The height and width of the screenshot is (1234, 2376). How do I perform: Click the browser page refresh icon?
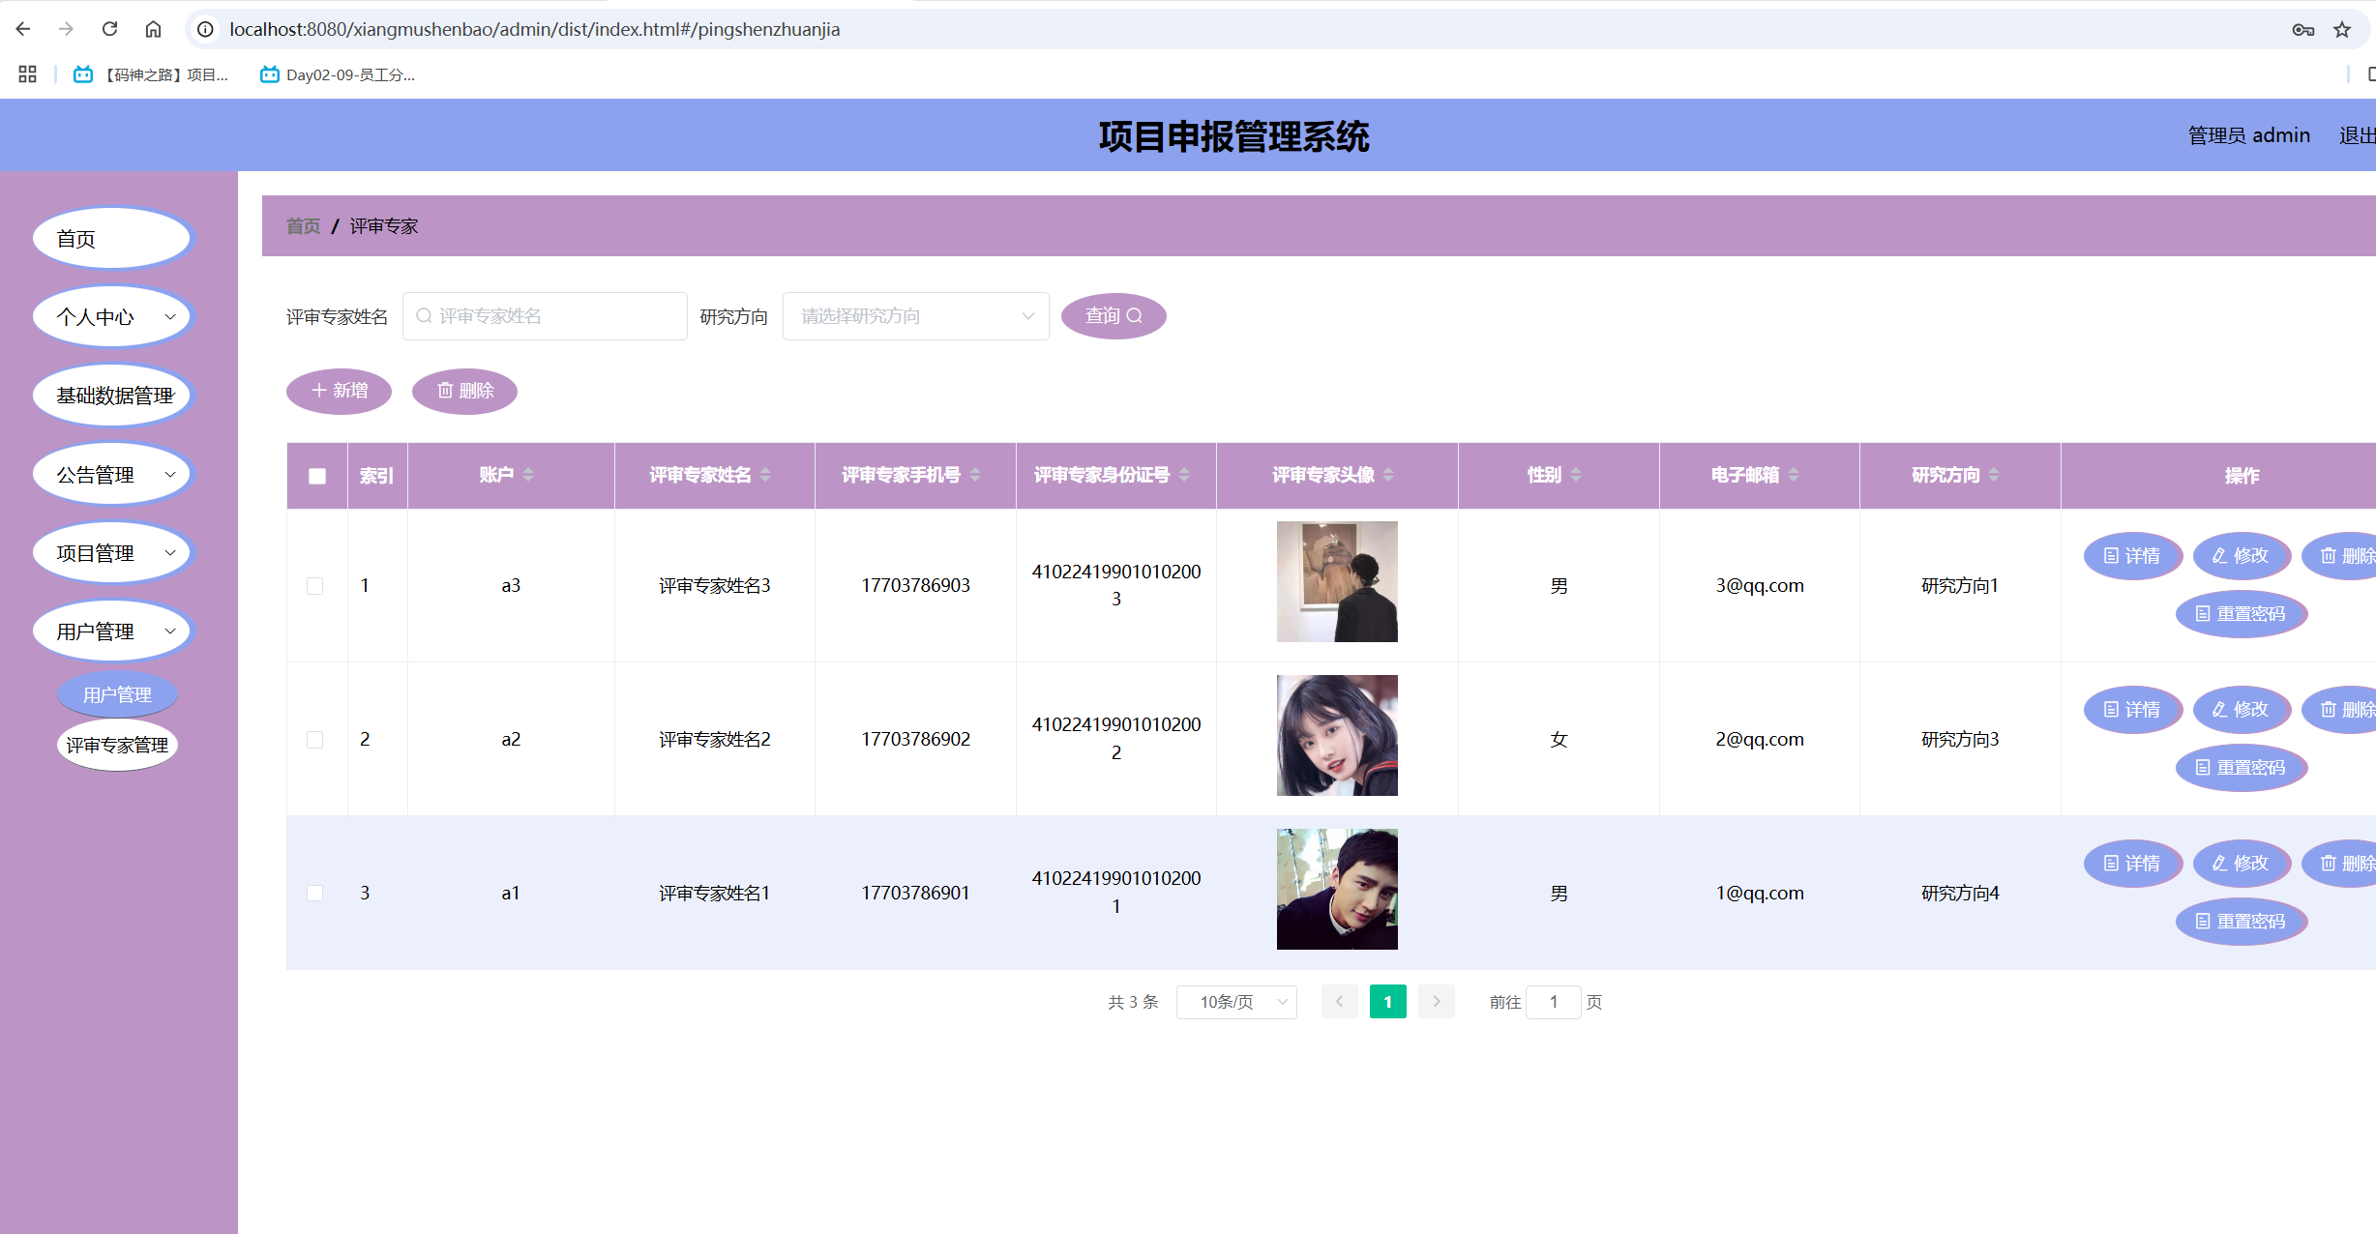109,29
